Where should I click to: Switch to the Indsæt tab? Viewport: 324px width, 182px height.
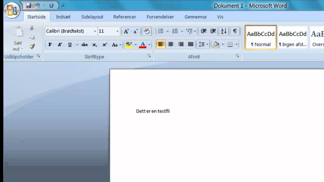pos(63,17)
